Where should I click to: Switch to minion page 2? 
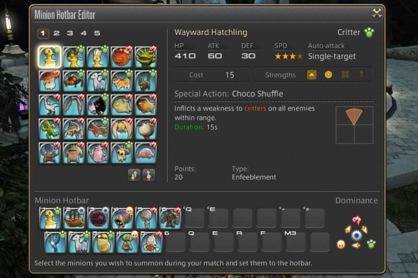coord(56,33)
